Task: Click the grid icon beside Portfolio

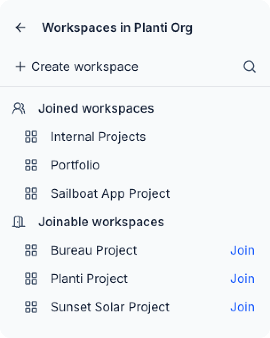Action: (31, 165)
